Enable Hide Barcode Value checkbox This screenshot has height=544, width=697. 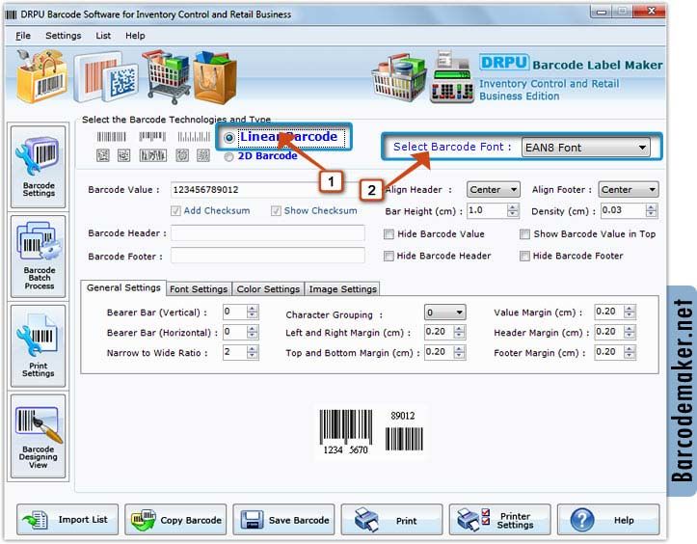389,234
